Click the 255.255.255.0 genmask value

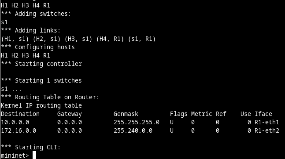[137, 123]
